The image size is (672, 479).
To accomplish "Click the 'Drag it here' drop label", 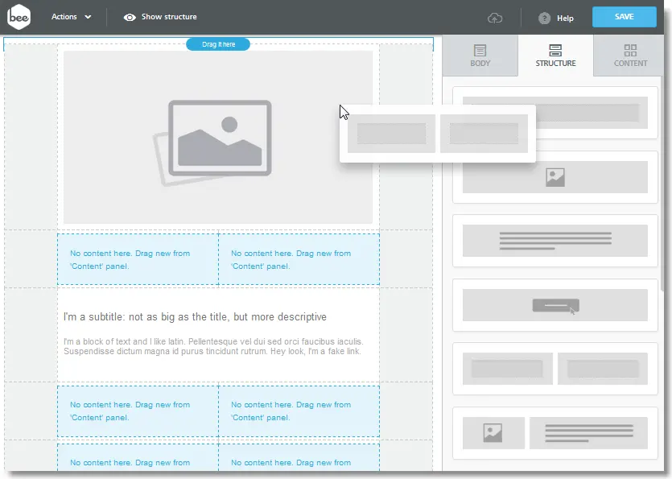I will pos(218,44).
